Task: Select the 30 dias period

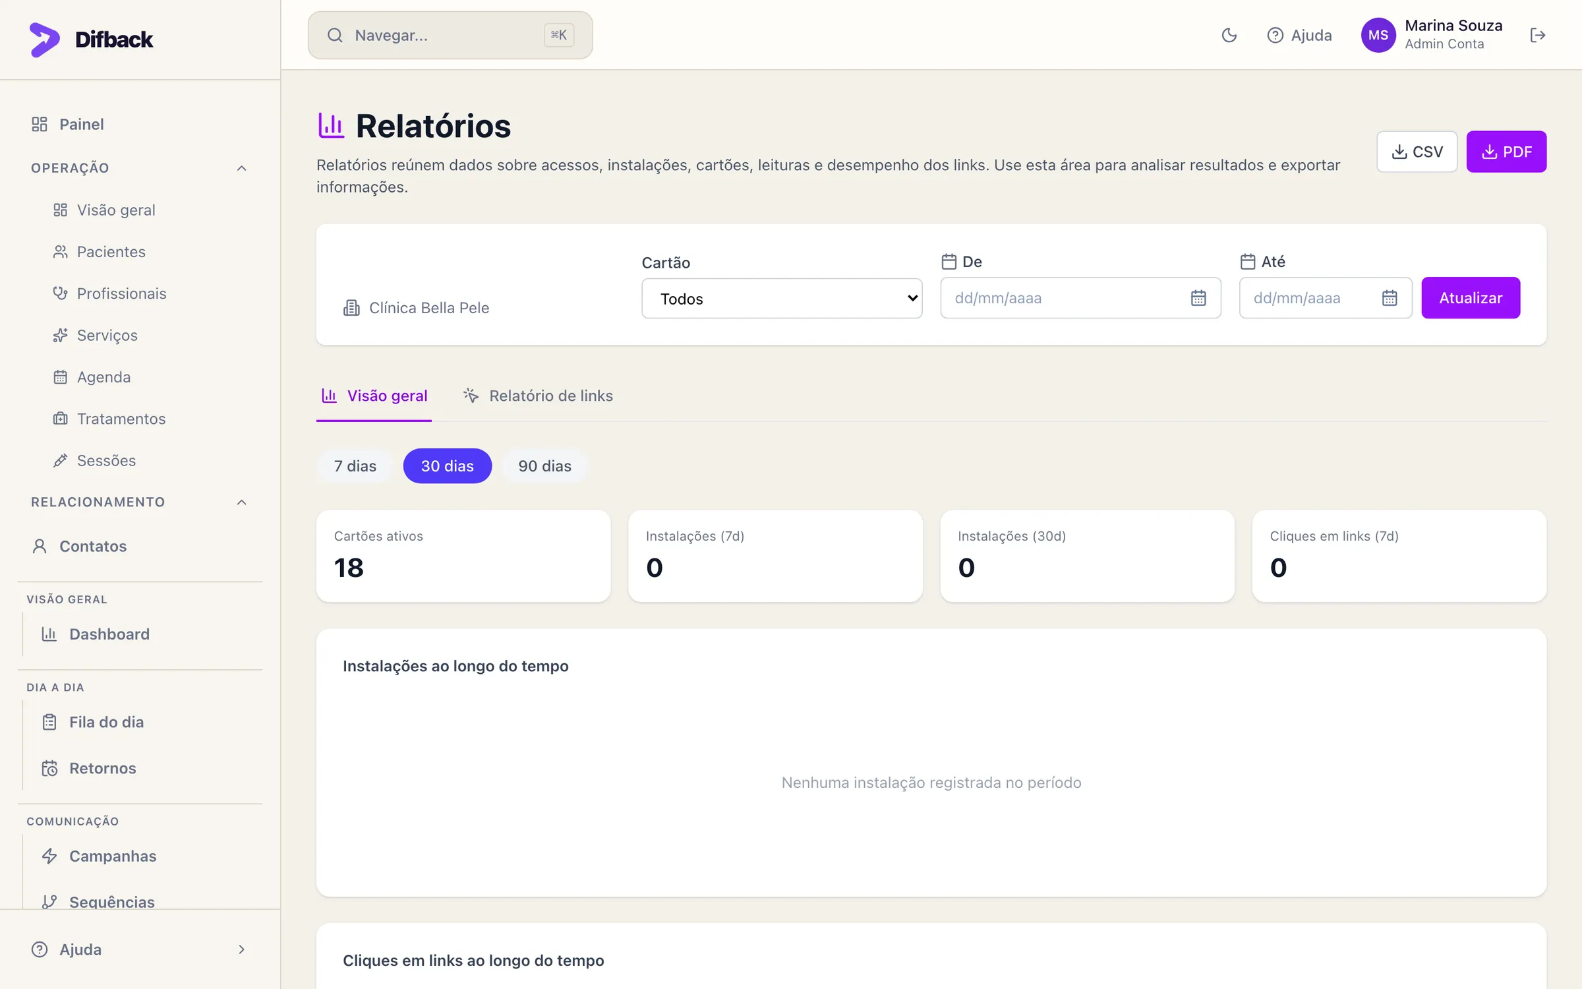Action: click(x=448, y=466)
